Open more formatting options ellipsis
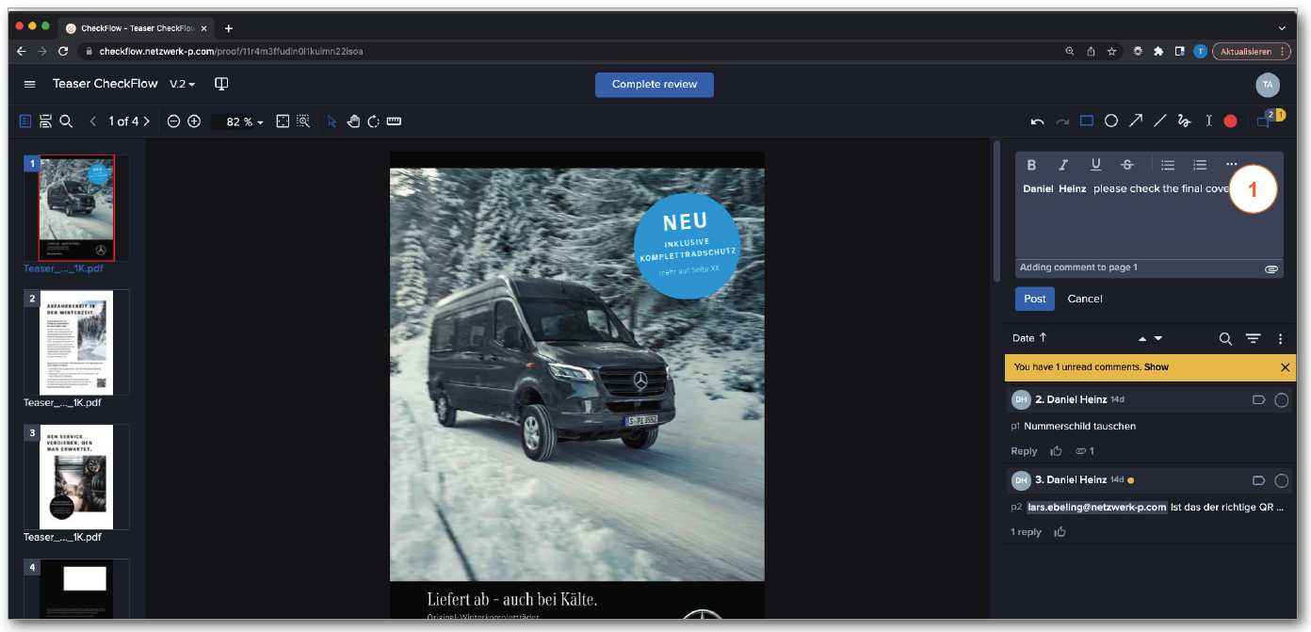Viewport: 1311px width, 632px height. 1232,165
